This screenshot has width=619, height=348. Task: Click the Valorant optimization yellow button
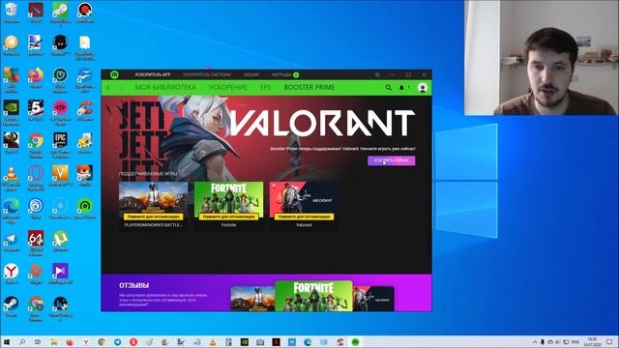click(304, 217)
